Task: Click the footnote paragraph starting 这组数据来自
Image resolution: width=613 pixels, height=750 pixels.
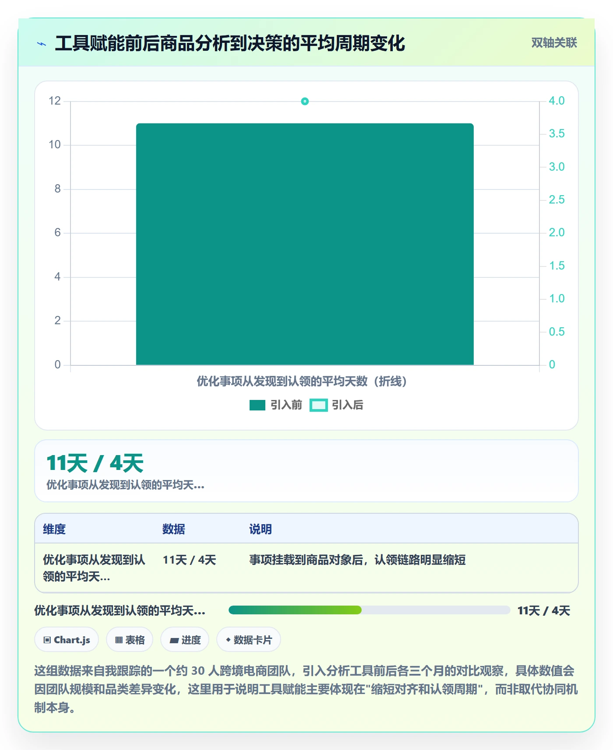Action: click(306, 689)
